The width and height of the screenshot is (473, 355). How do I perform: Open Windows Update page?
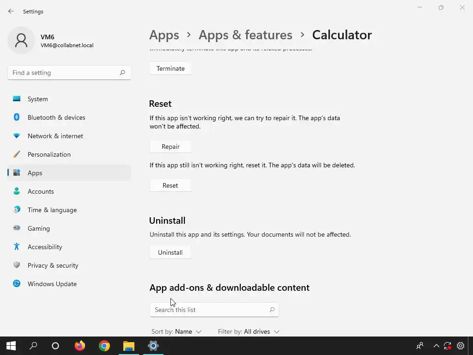pos(69,284)
